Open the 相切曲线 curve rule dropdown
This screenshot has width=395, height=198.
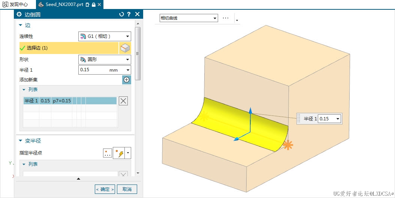(x=189, y=18)
